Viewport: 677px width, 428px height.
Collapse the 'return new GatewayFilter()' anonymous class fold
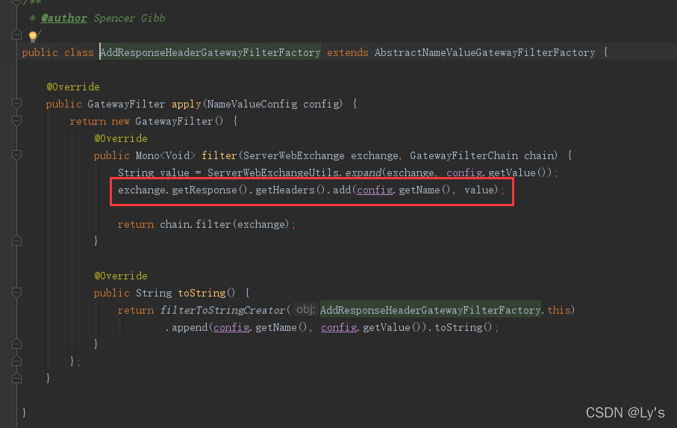17,121
